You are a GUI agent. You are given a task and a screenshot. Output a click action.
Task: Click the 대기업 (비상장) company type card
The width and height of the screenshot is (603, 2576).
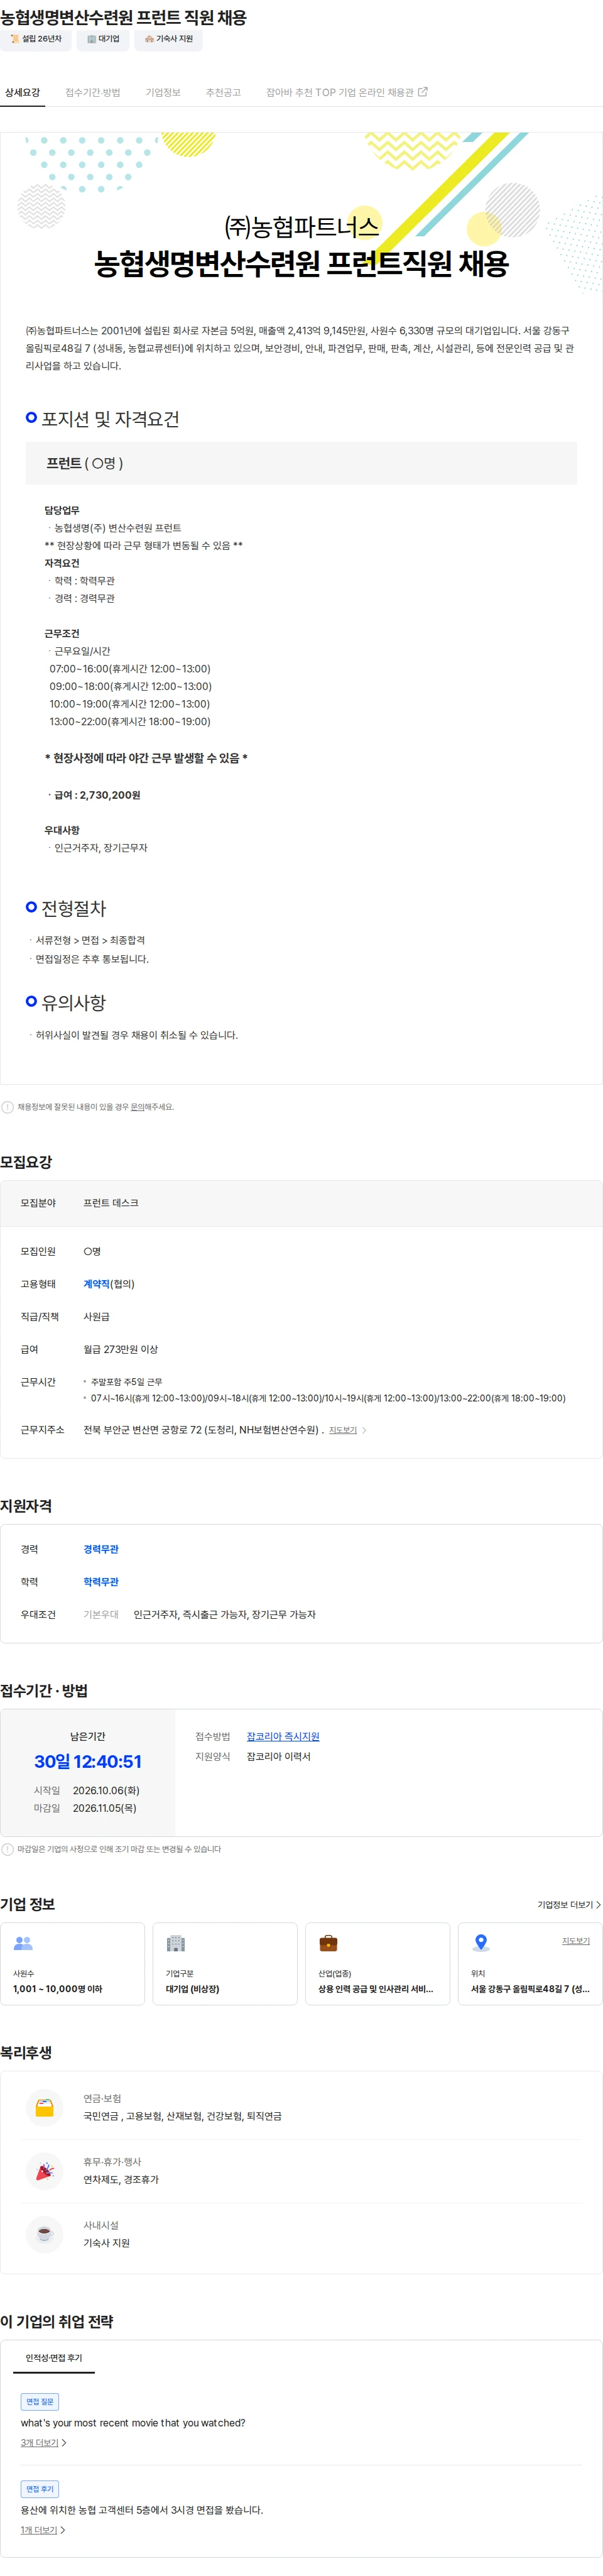225,1963
